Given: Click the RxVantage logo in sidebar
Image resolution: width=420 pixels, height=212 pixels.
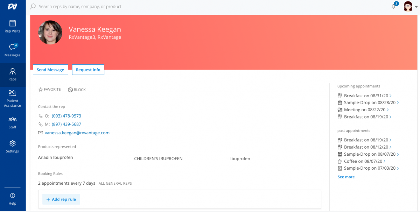Looking at the screenshot, I should tap(13, 7).
